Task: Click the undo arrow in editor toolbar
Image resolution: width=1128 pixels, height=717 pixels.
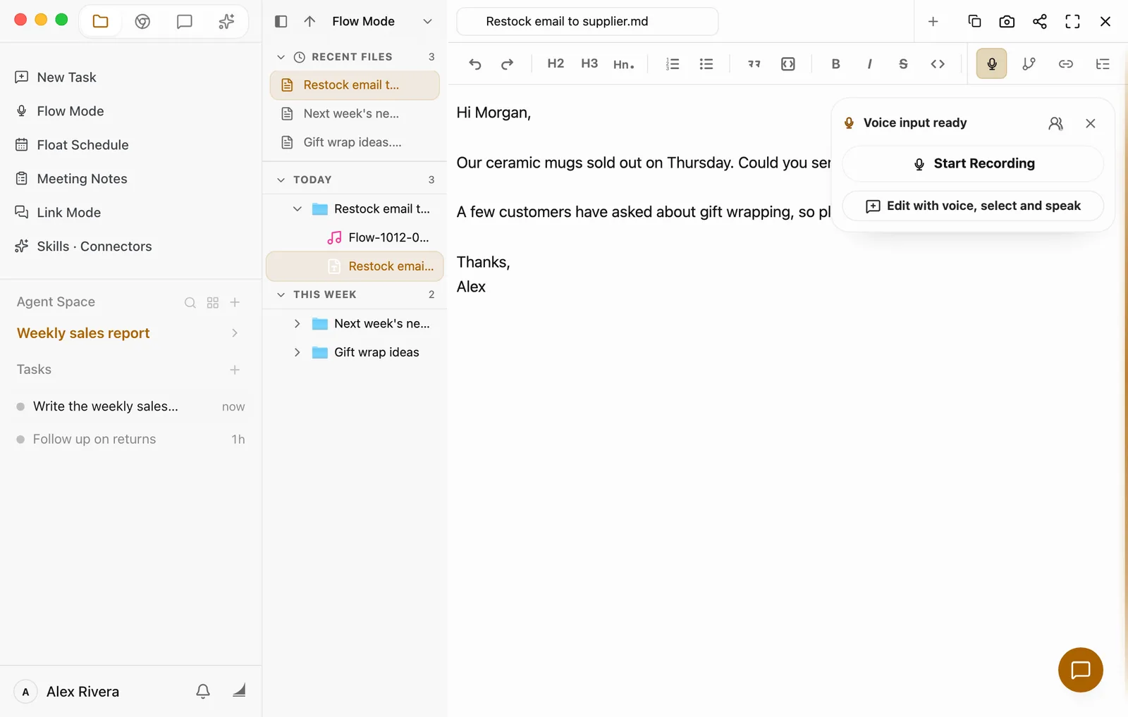Action: [x=475, y=64]
